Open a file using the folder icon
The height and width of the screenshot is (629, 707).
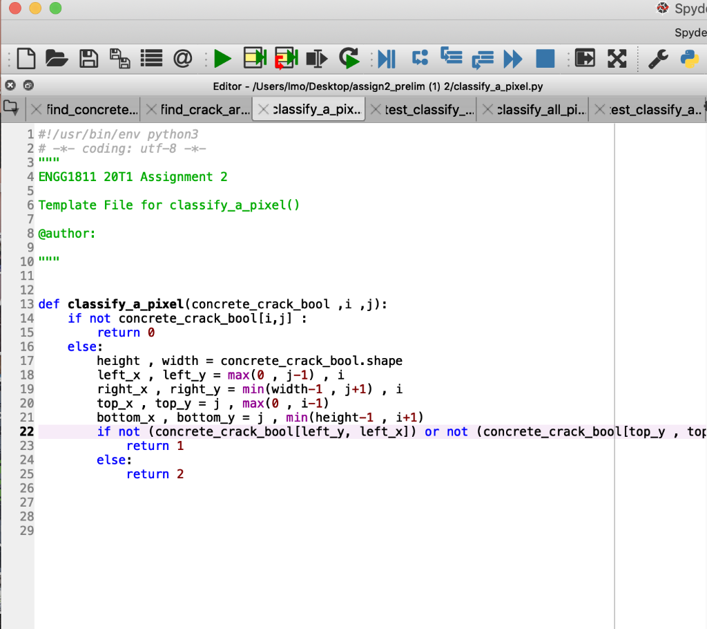(57, 59)
